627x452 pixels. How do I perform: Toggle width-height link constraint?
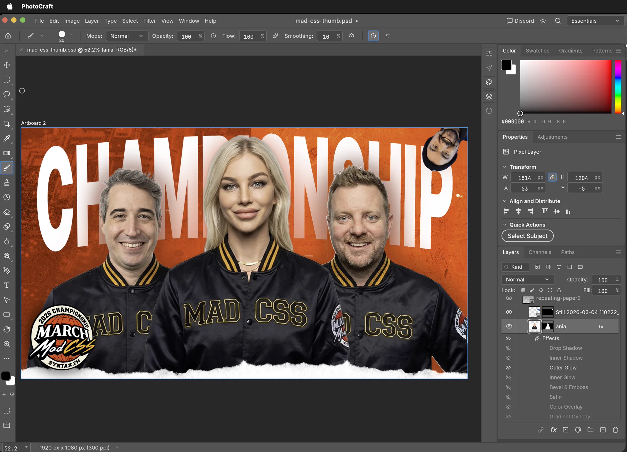(552, 177)
